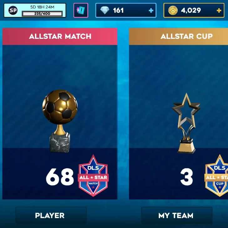Image resolution: width=228 pixels, height=228 pixels.
Task: Tap the DLS All Star Match badge
Action: point(93,176)
